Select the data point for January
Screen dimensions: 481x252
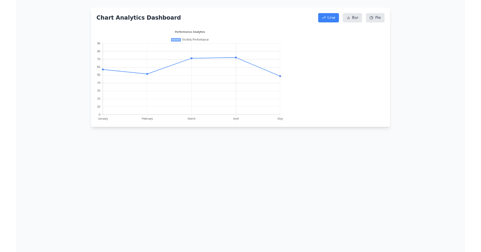(103, 69)
